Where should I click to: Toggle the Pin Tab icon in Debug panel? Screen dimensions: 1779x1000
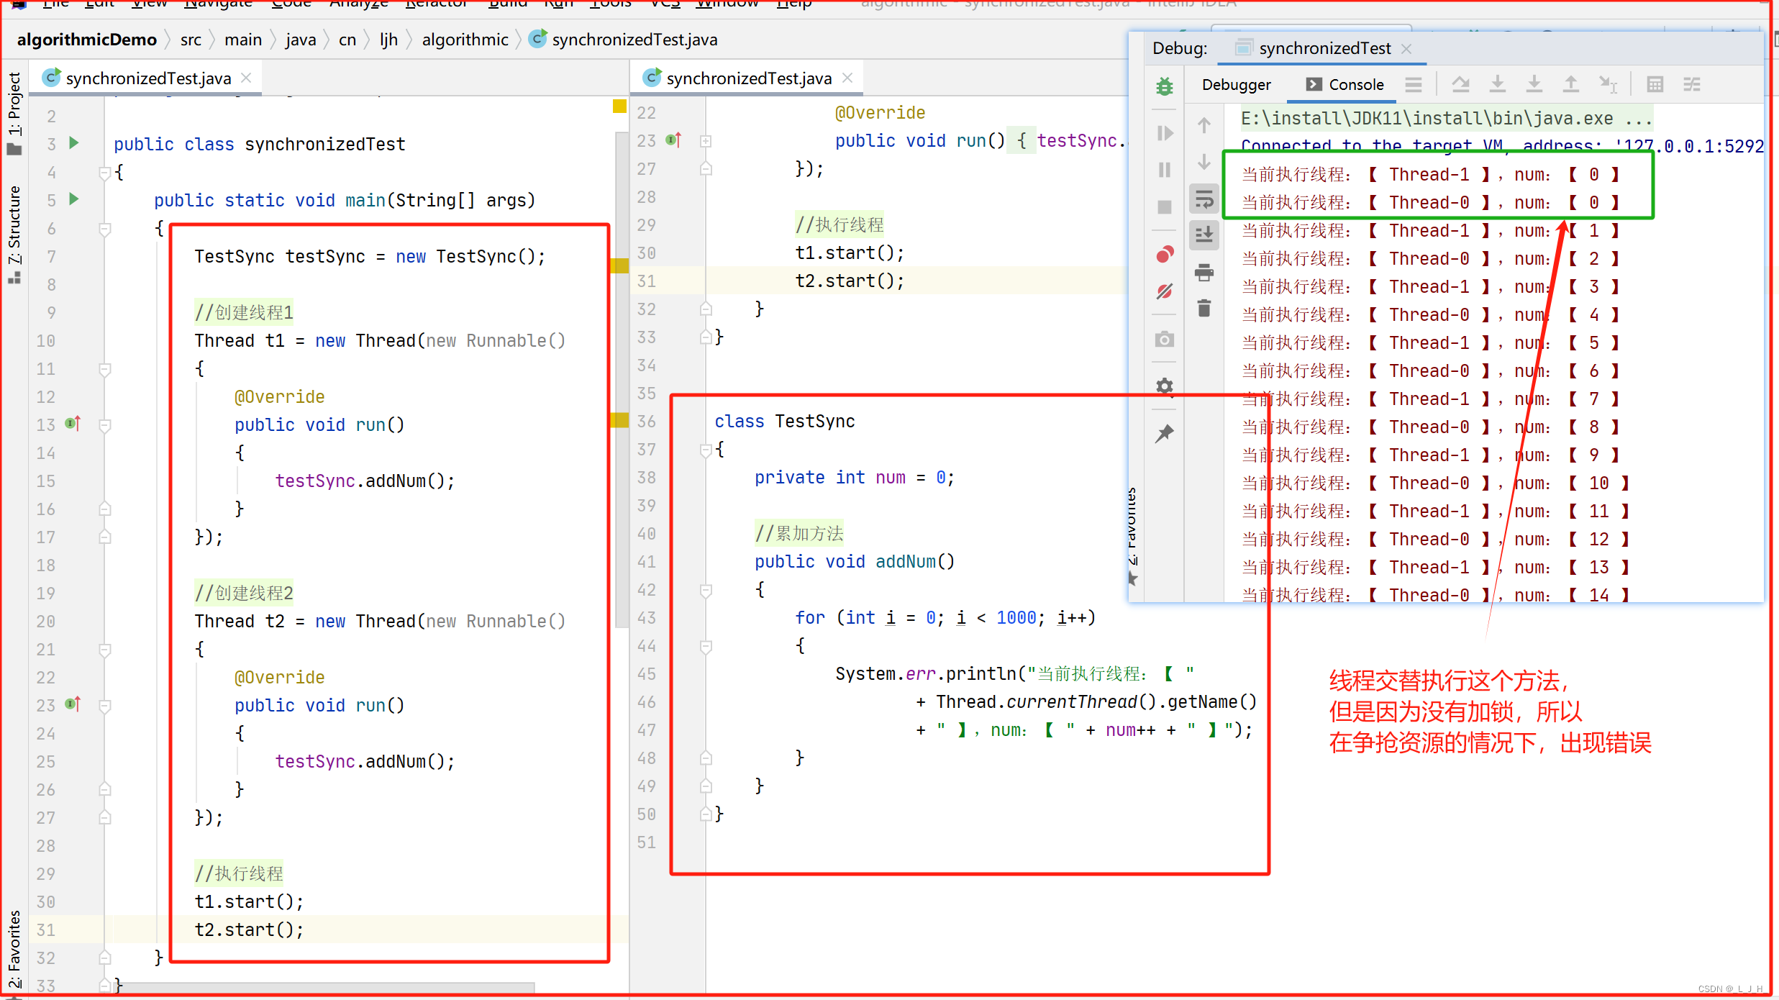[1165, 433]
